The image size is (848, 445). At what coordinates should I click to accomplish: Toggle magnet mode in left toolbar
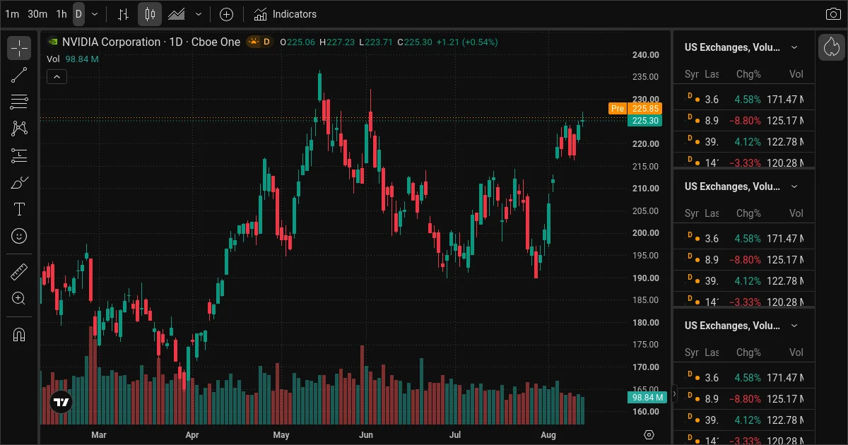tap(19, 334)
